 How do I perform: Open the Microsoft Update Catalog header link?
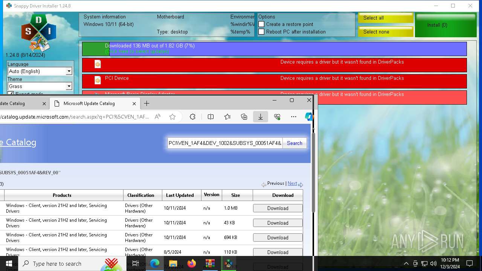coord(18,142)
